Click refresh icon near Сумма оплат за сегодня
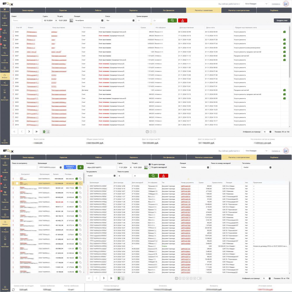292x292 pixels. (13, 289)
